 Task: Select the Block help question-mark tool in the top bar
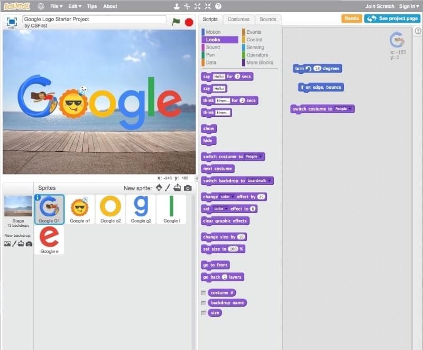point(218,6)
